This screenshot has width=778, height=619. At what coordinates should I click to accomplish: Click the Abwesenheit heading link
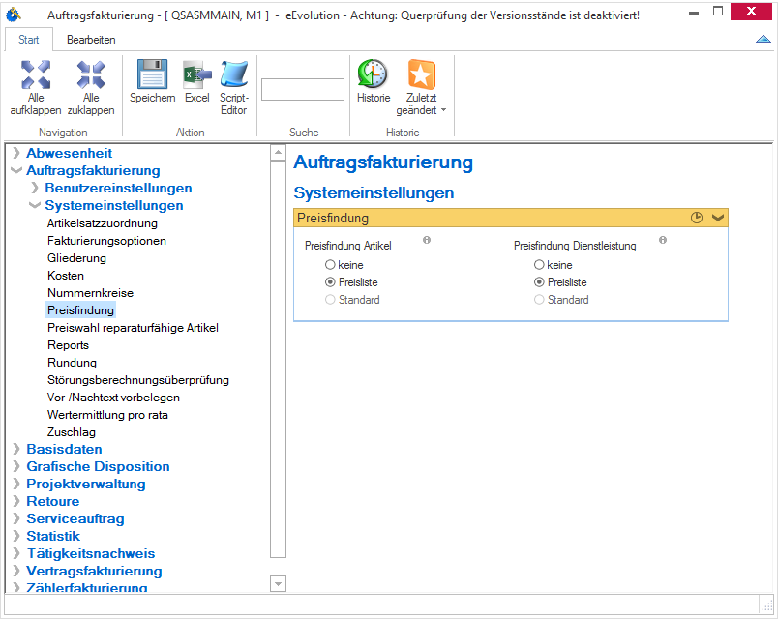coord(70,153)
